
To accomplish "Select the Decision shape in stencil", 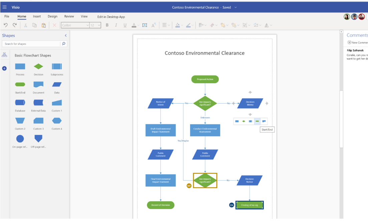I will [38, 67].
